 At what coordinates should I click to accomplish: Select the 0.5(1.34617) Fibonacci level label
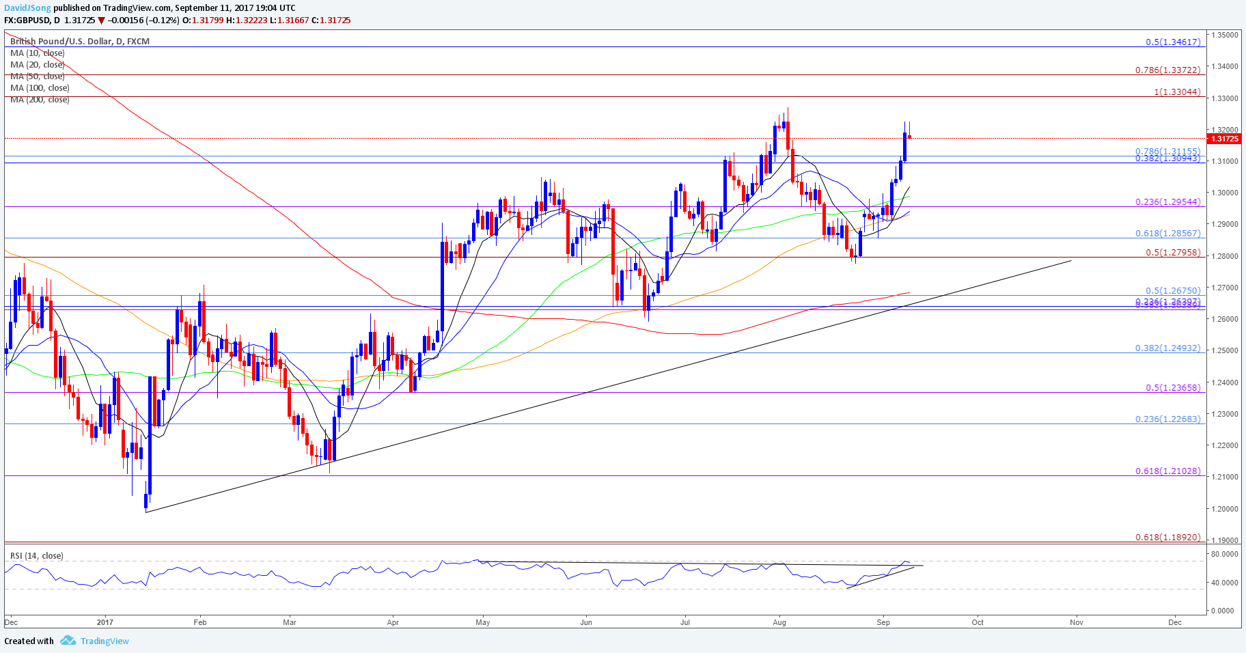[x=1173, y=42]
